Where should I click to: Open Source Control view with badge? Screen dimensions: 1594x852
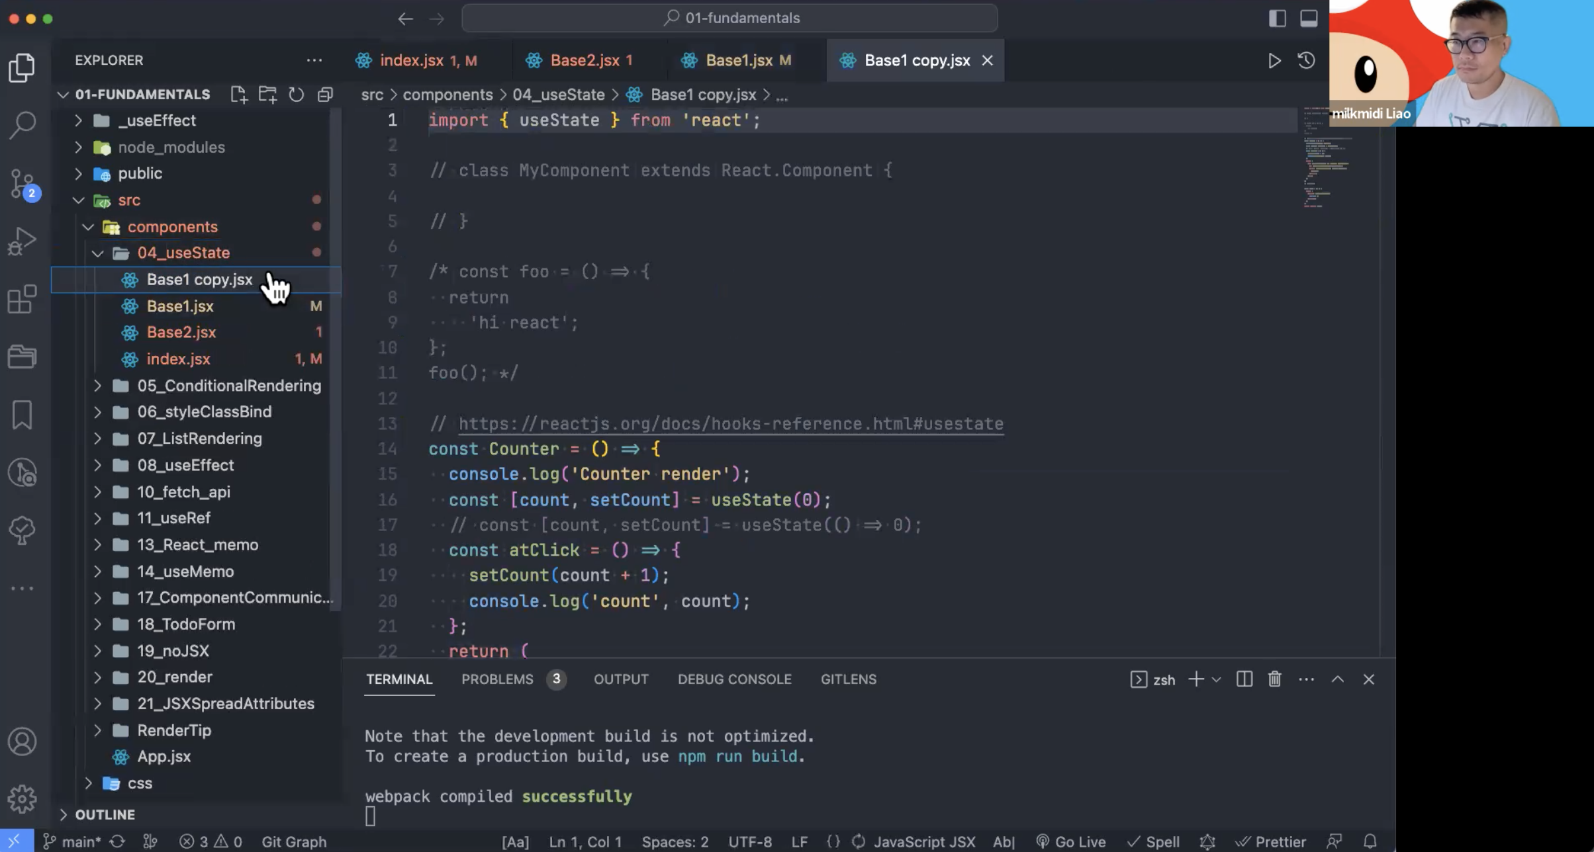(23, 183)
